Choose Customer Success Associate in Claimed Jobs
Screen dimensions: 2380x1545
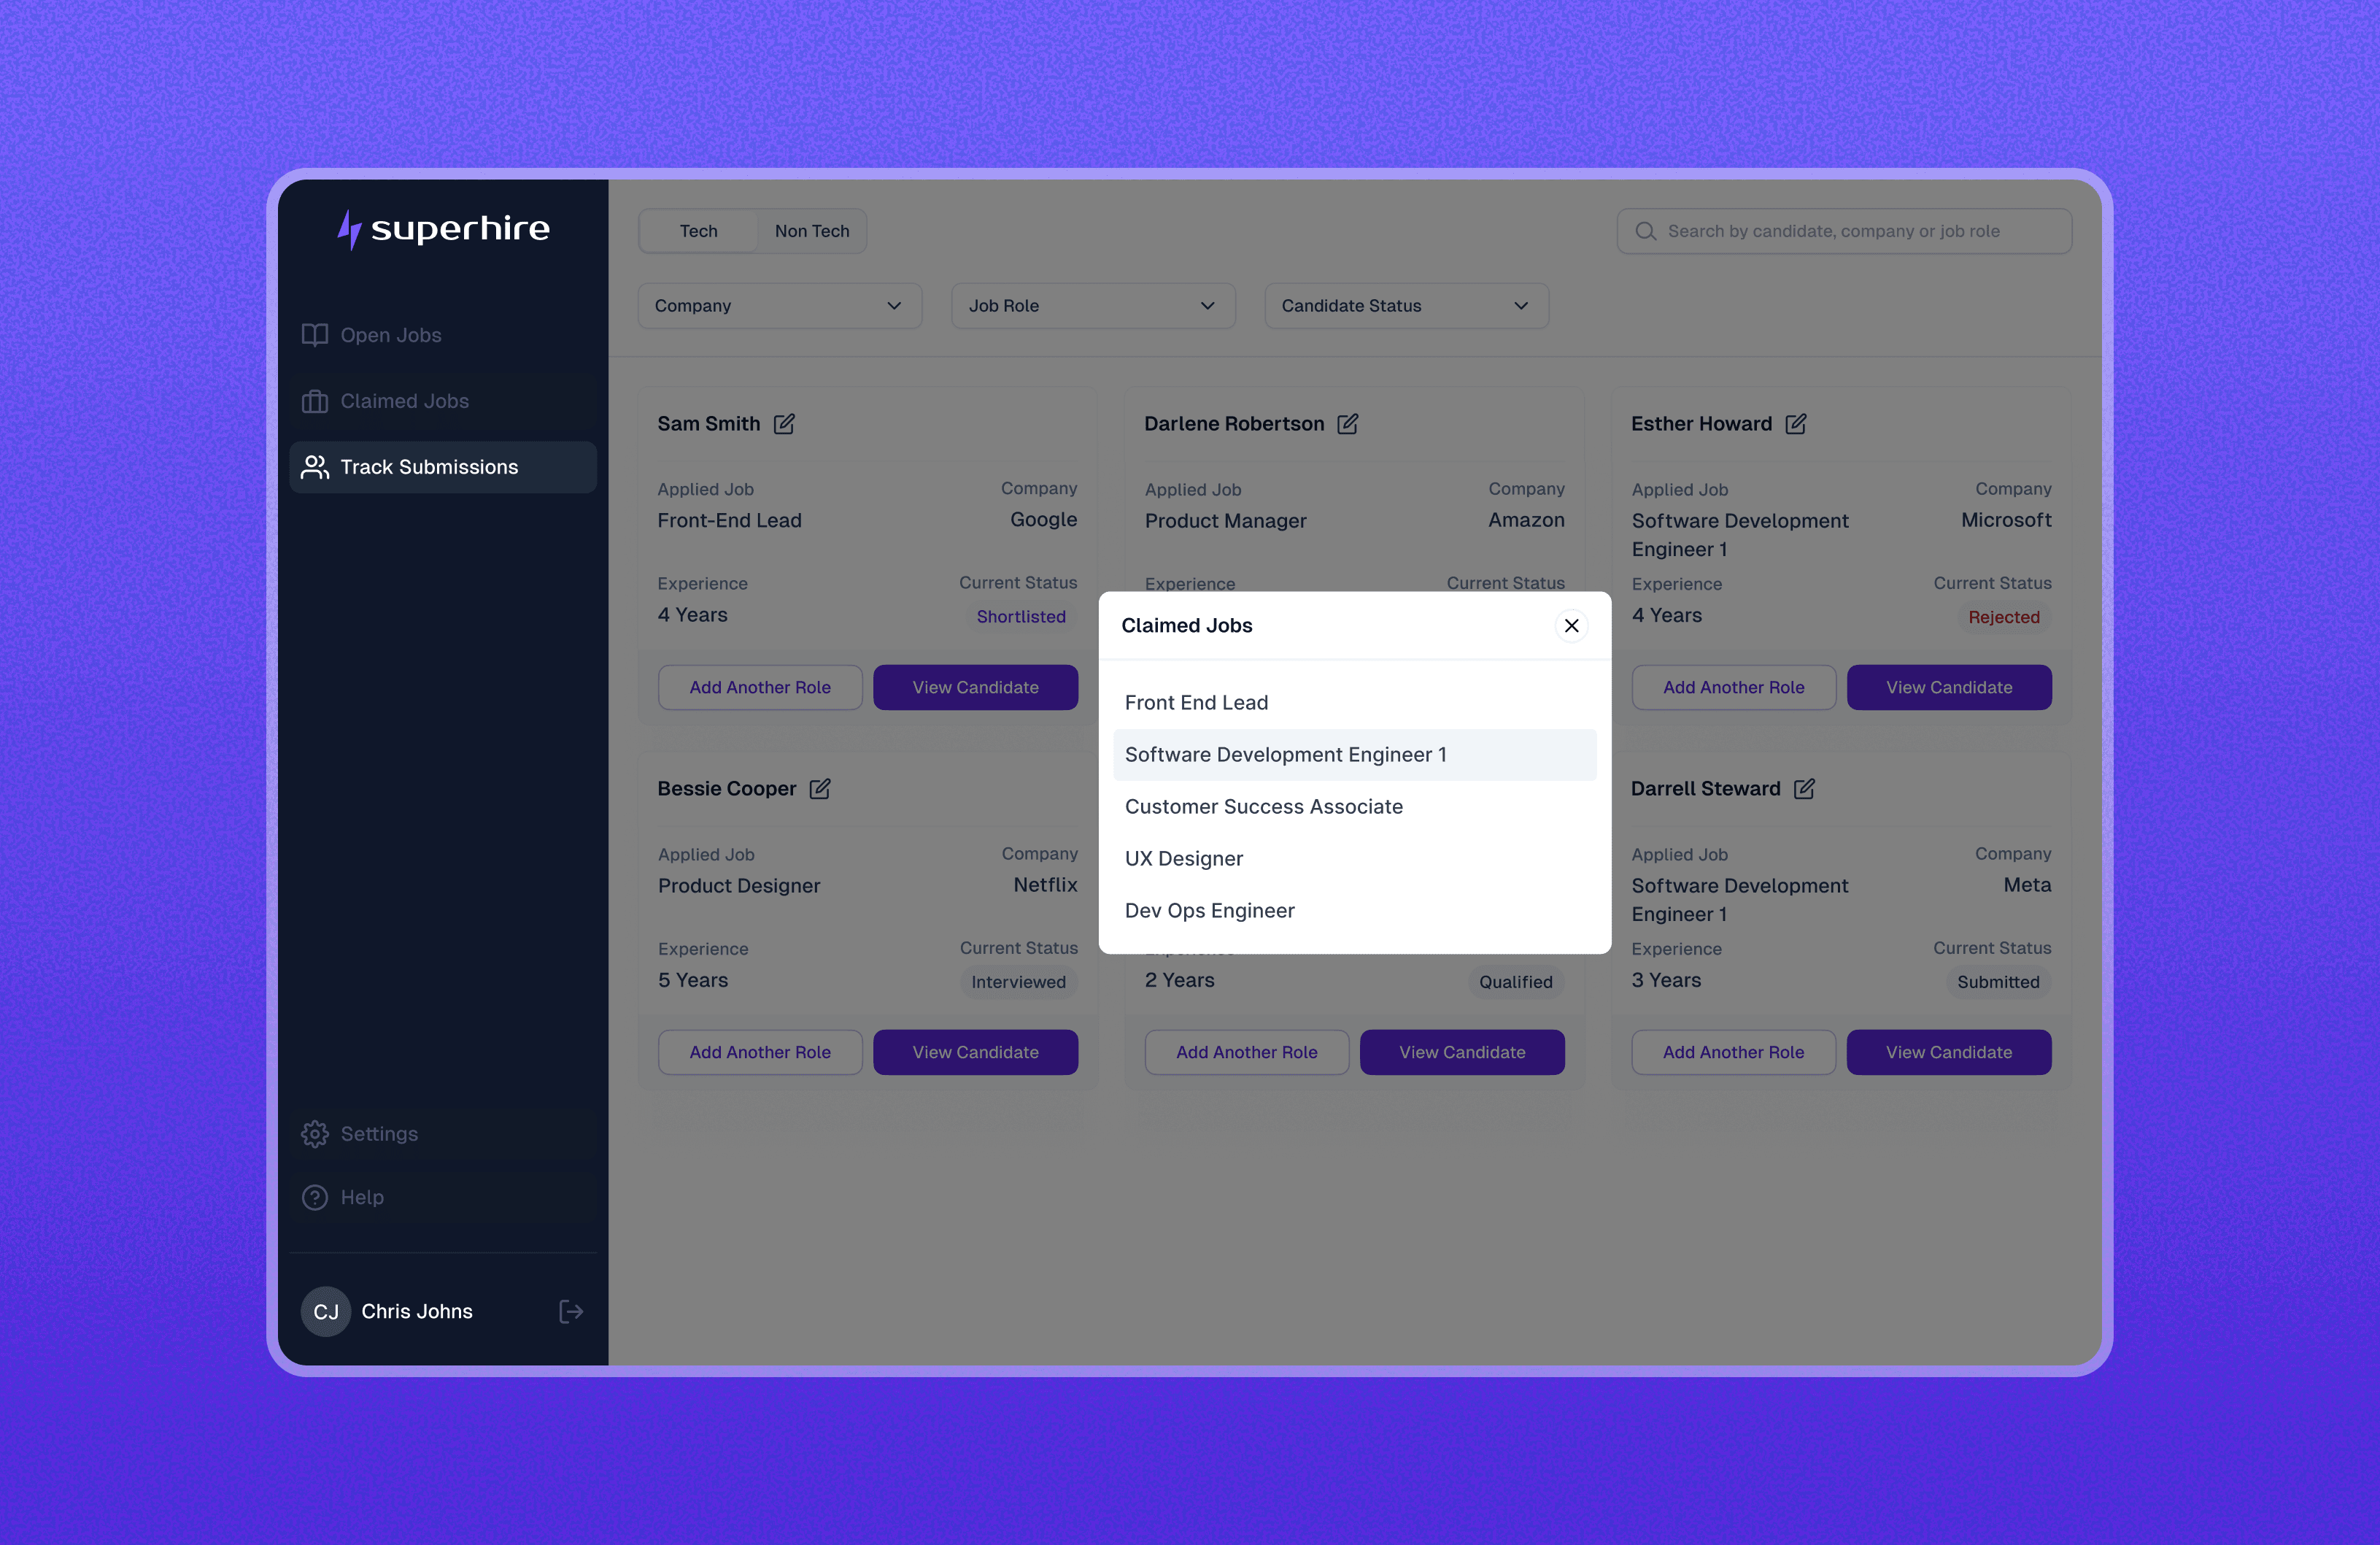[x=1263, y=807]
